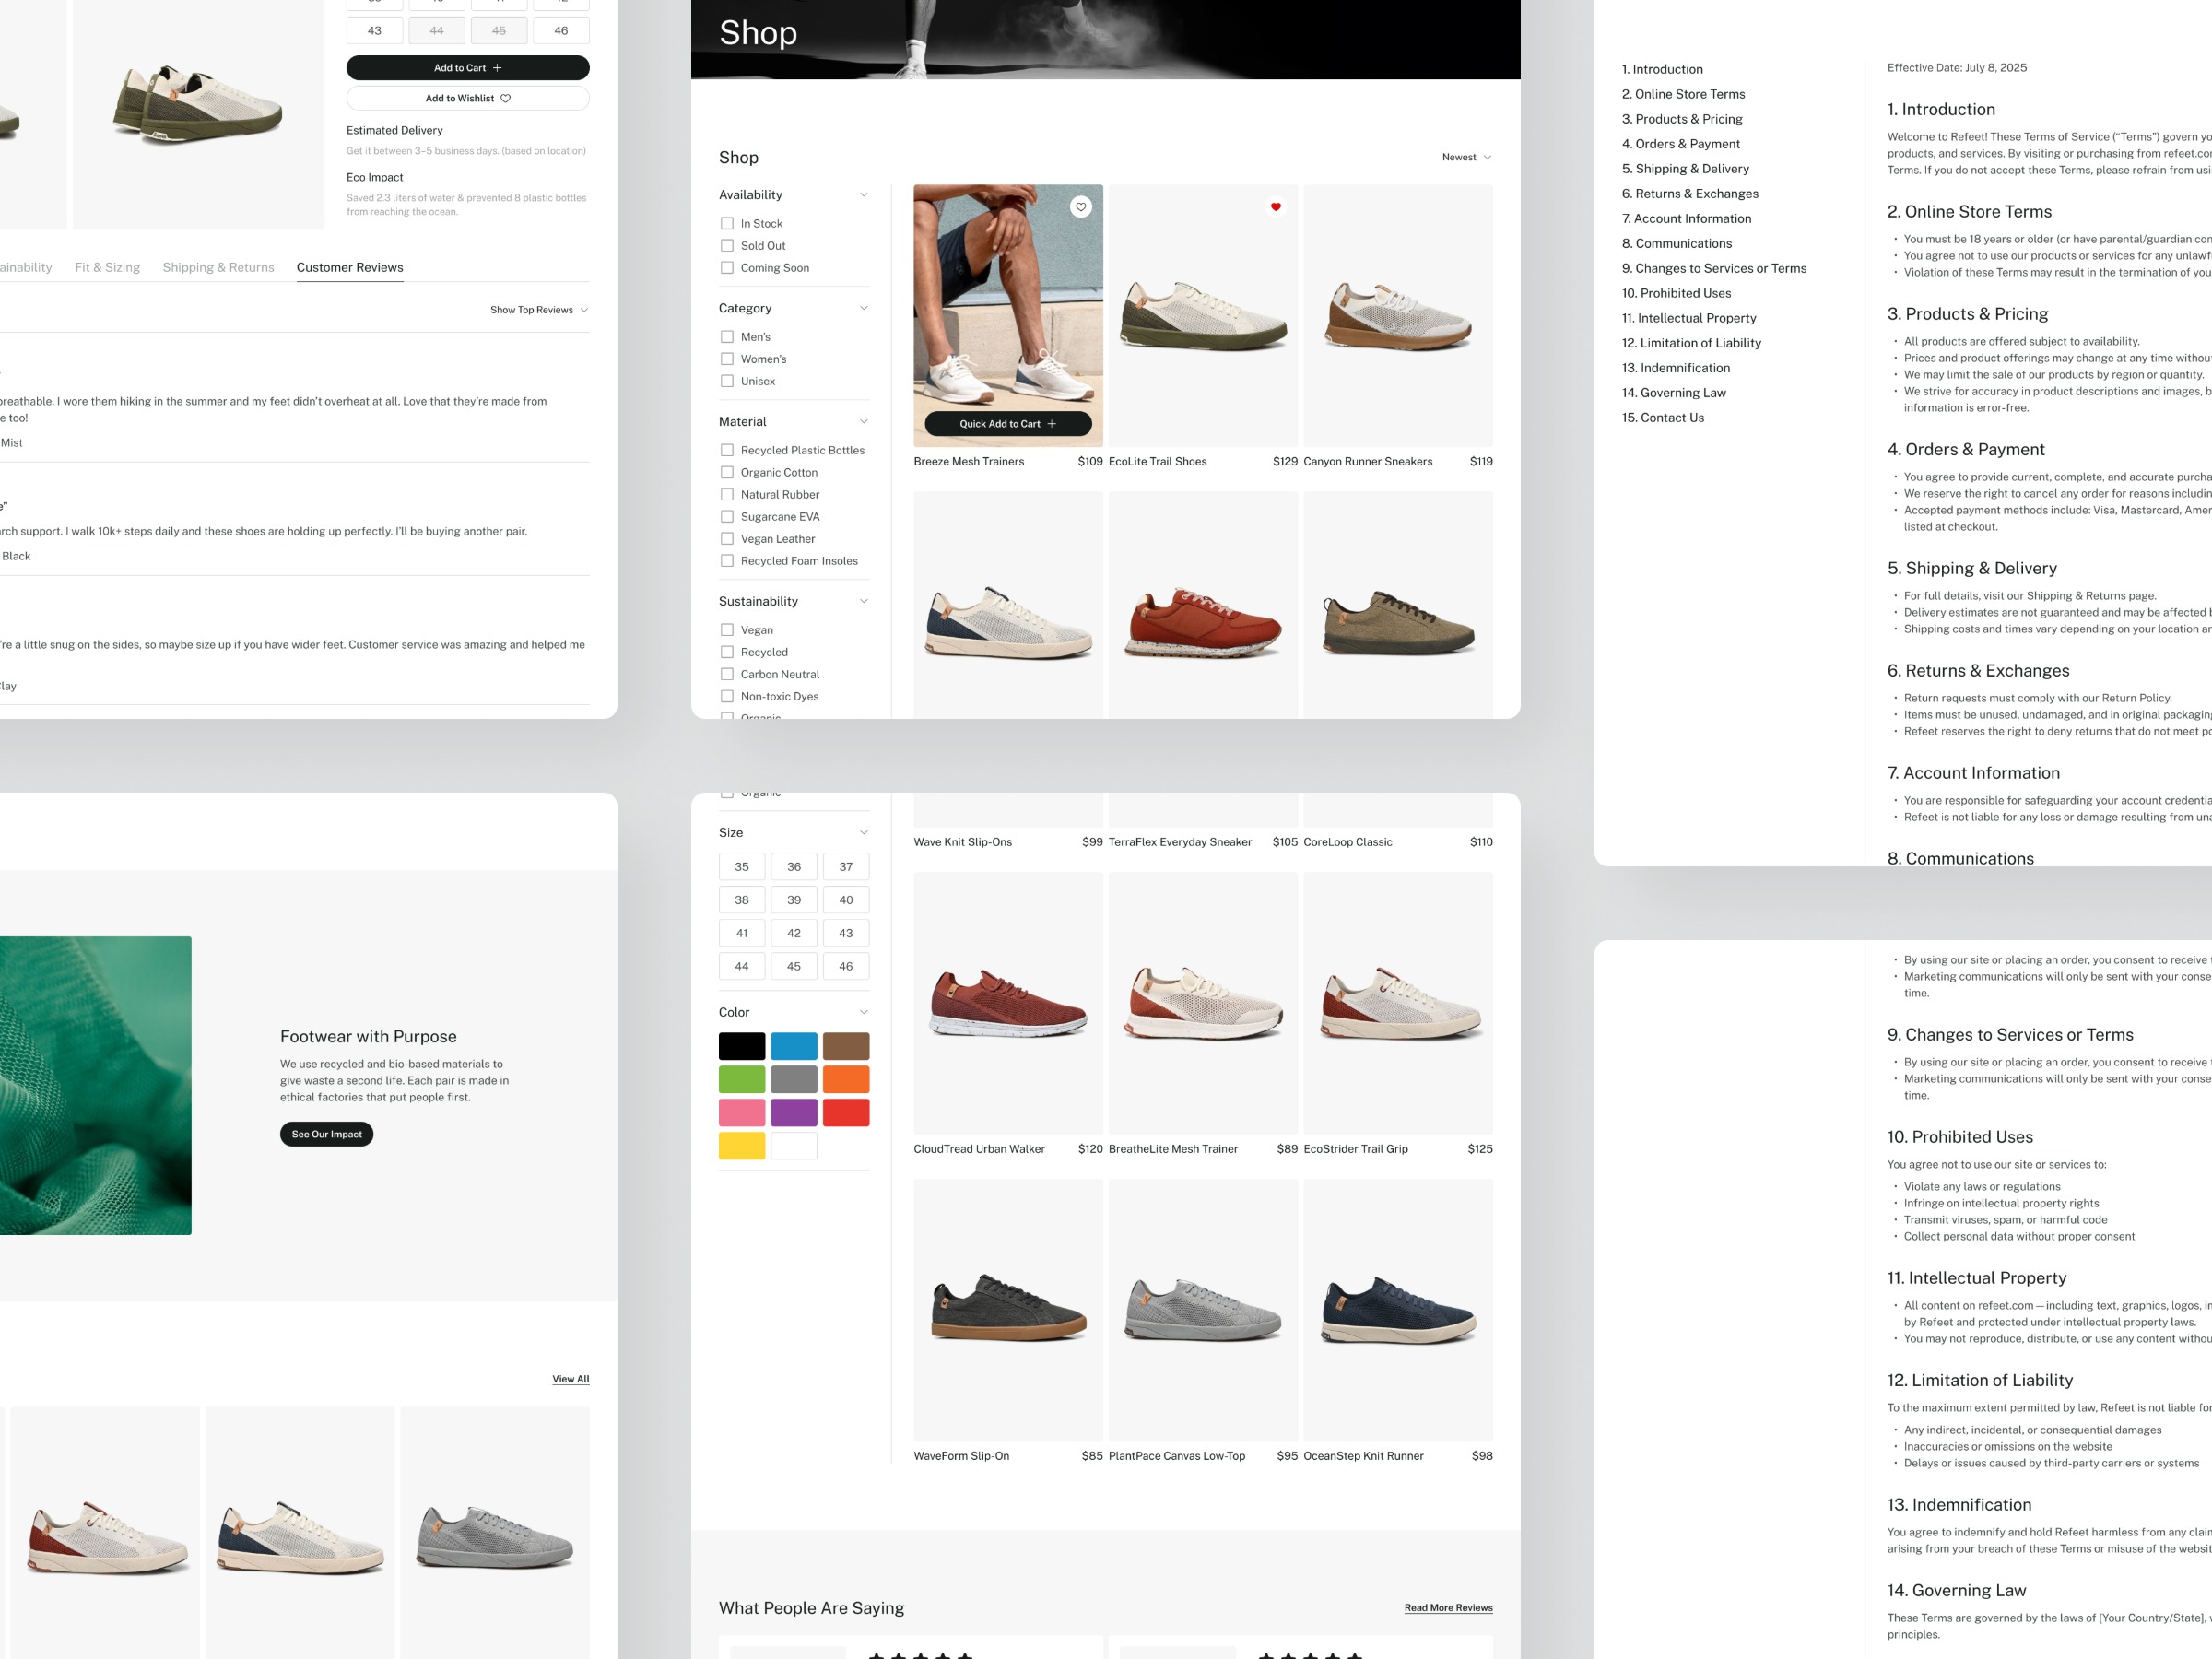Tick the Vegan Leather material checkbox

727,539
